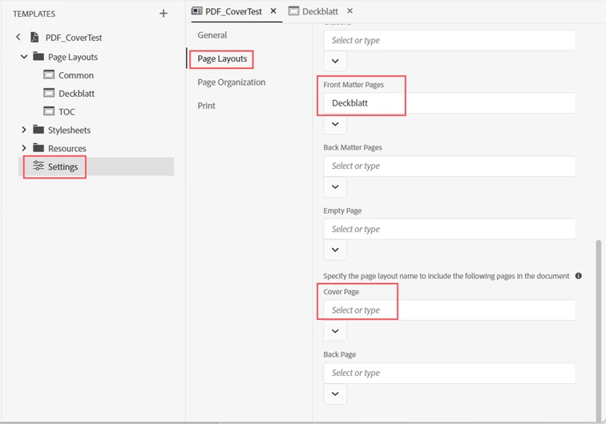Collapse the Page Layouts folder
This screenshot has width=606, height=424.
[24, 57]
